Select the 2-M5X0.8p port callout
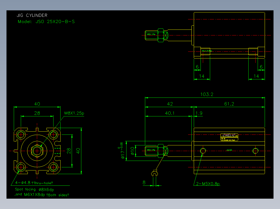Screen dimensions: 280x209 pos(208,184)
